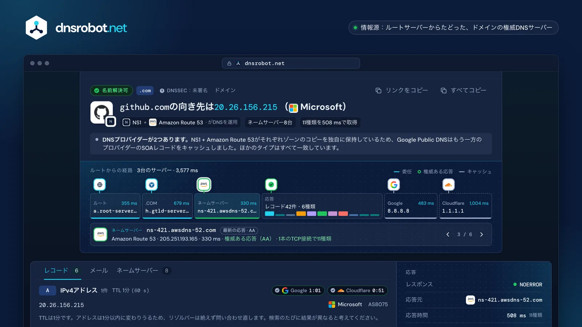
Task: Click the 権威ある応答 (AA) green text
Action: click(248, 239)
